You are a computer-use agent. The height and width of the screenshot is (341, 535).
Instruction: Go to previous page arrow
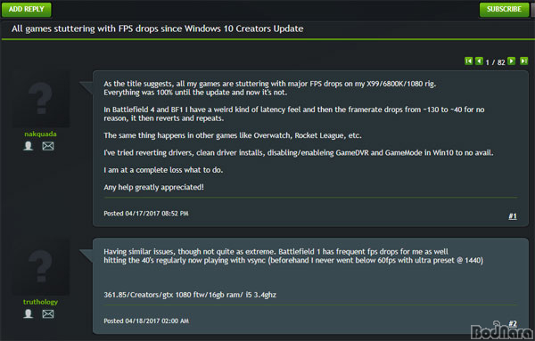tap(479, 61)
